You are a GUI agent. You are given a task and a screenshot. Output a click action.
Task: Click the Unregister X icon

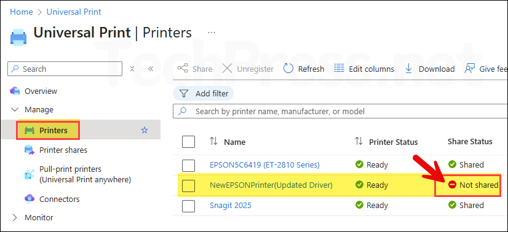[x=227, y=69]
